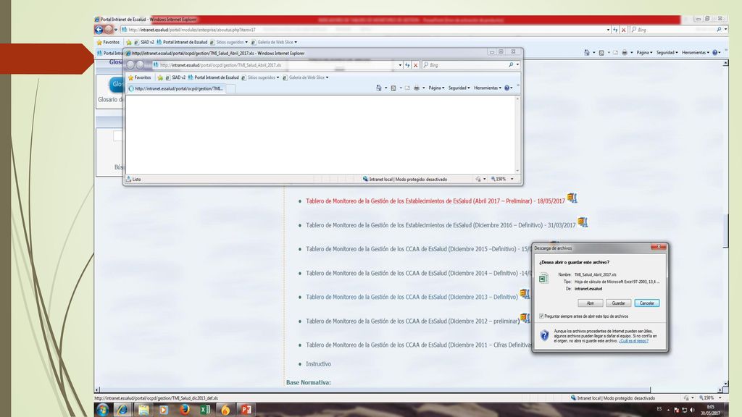Open Firefox from the taskbar
Screen dimensions: 742x417
[185, 410]
